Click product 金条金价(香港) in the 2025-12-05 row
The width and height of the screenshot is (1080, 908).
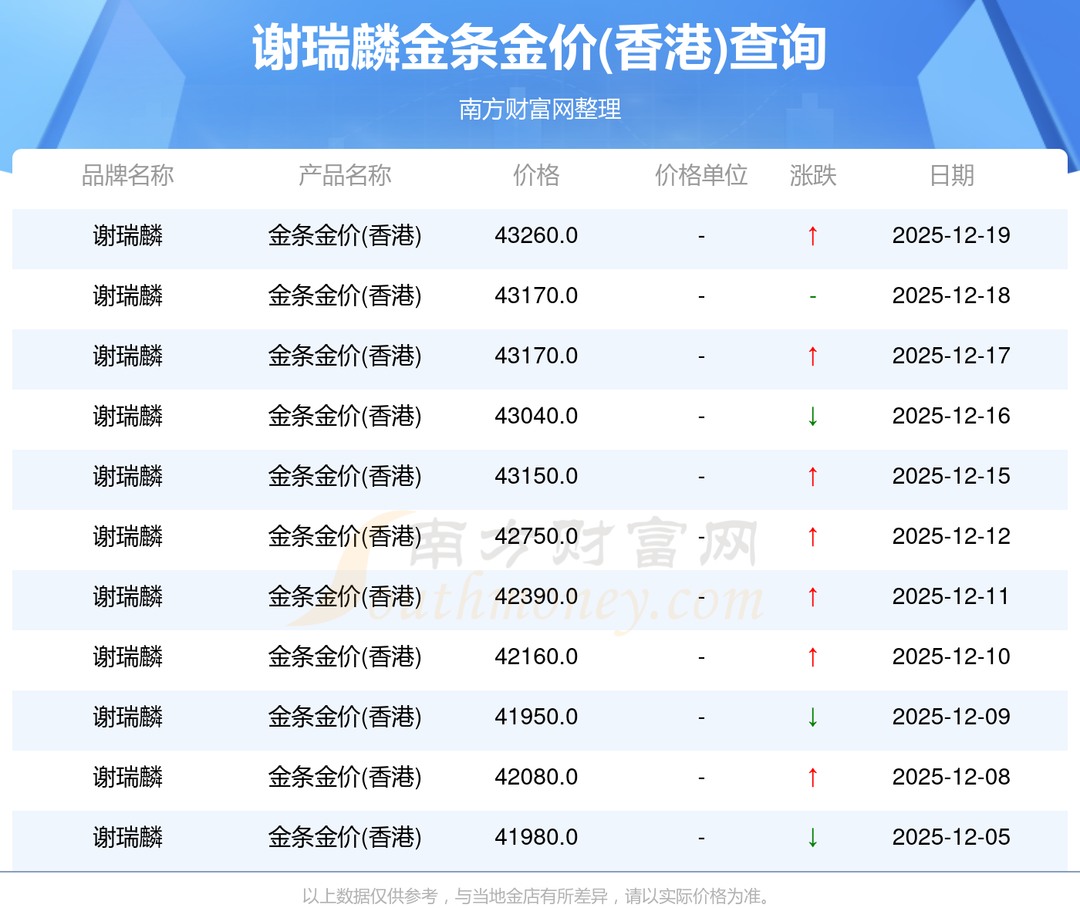(x=345, y=837)
